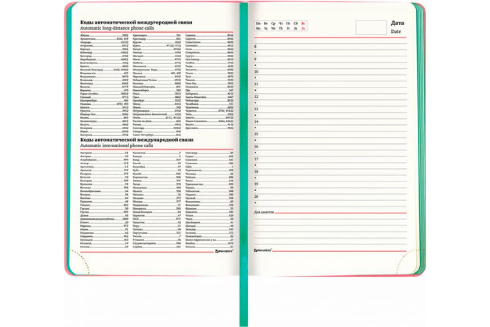Click the hour '18' schedule line
Image resolution: width=490 pixels, height=327 pixels.
[x=330, y=172]
